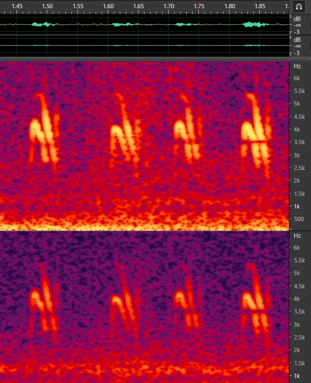Image resolution: width=311 pixels, height=383 pixels.
Task: Click the last waveform burst in the upper channel
Action: pos(256,24)
